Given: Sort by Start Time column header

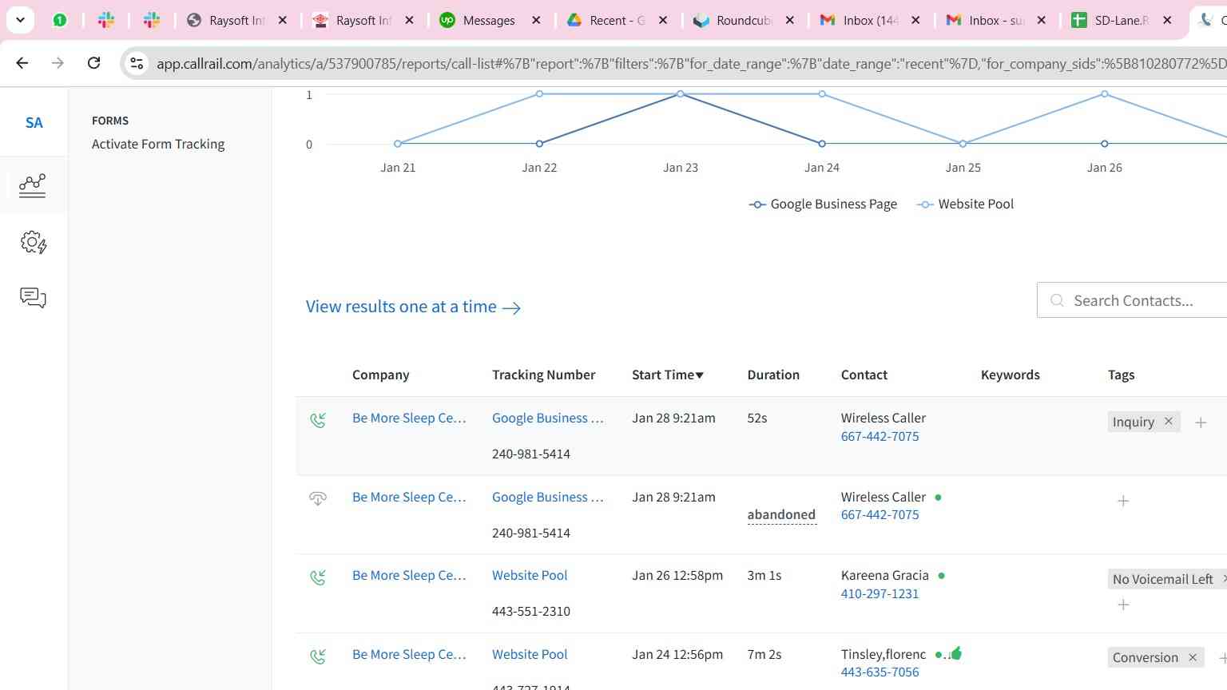Looking at the screenshot, I should (668, 375).
